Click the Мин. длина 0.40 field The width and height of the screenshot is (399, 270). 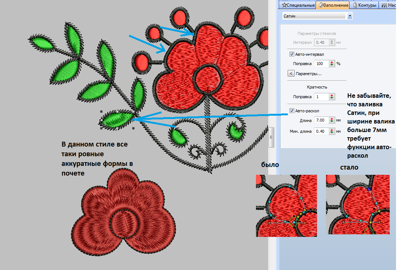coord(321,131)
